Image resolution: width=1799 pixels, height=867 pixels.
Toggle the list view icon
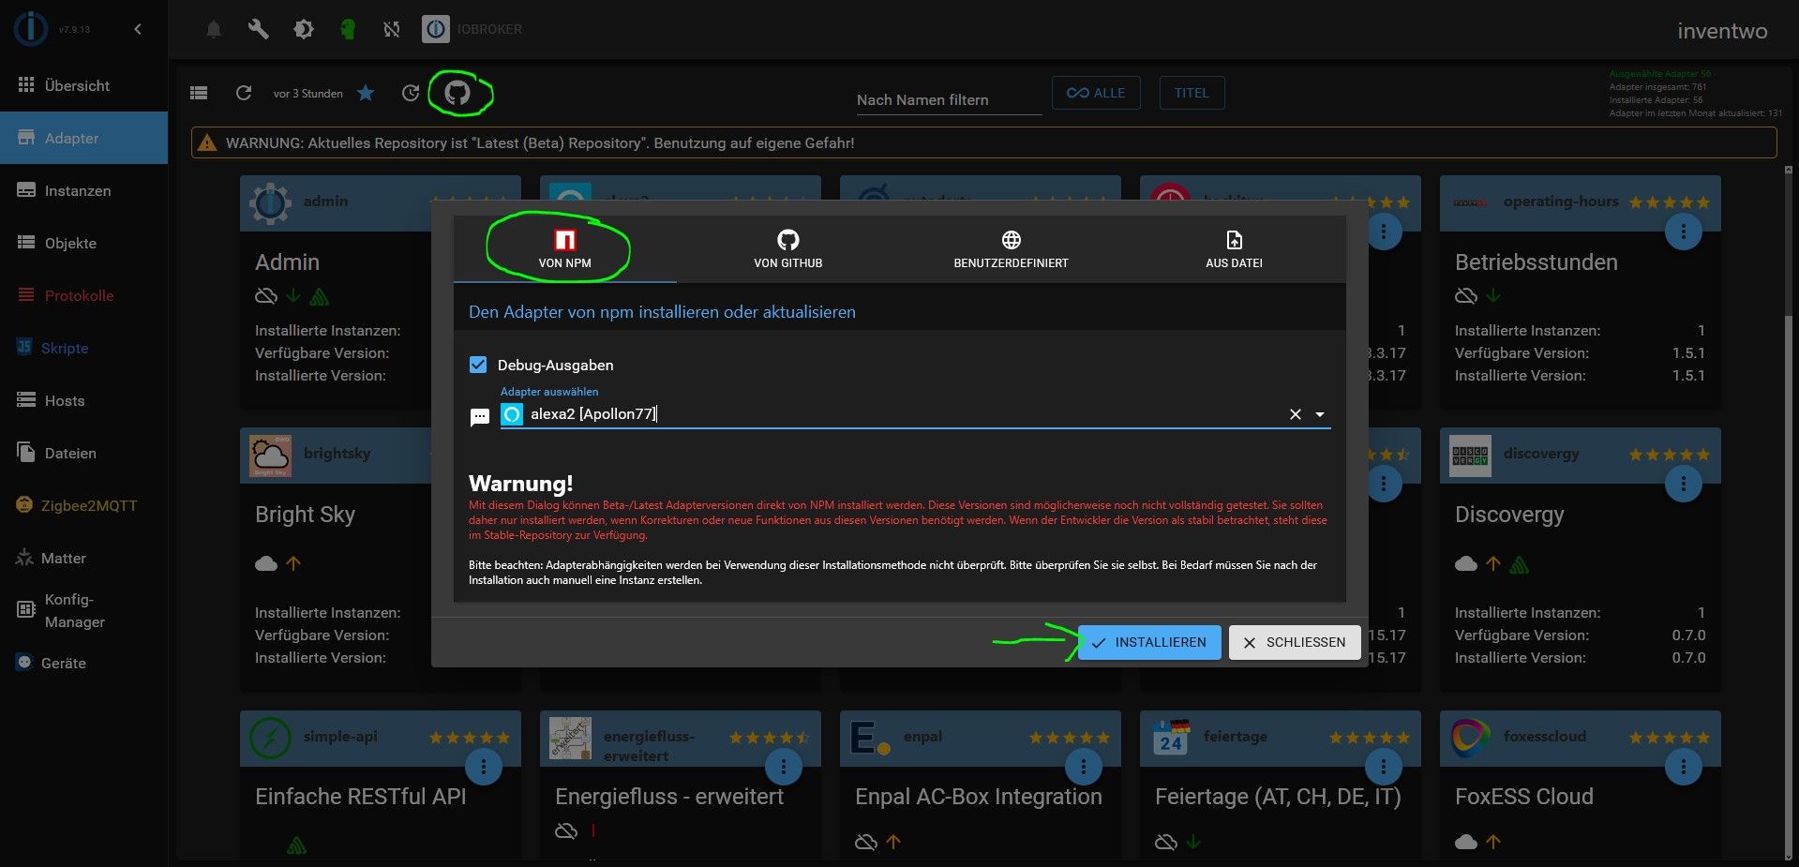[x=199, y=93]
